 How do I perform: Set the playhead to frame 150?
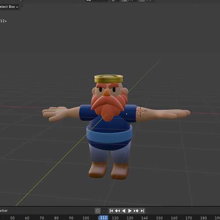159,218
